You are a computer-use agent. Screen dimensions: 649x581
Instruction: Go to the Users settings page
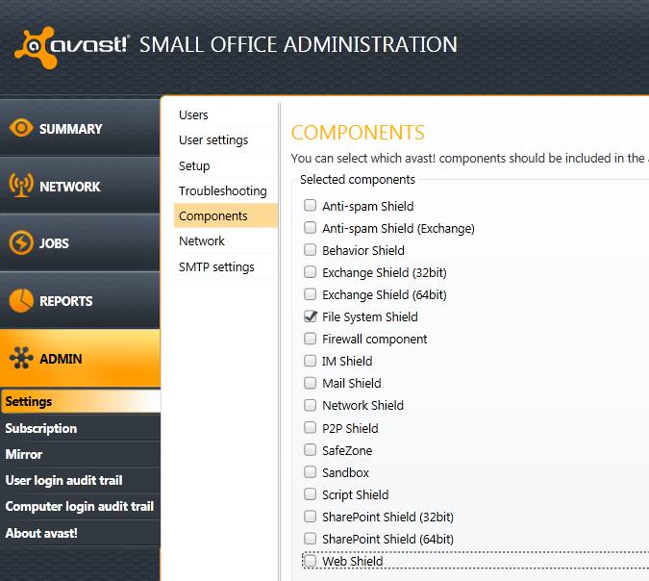226,114
